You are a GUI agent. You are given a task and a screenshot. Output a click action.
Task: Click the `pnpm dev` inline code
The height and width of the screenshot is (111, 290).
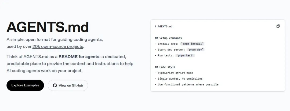click(195, 50)
